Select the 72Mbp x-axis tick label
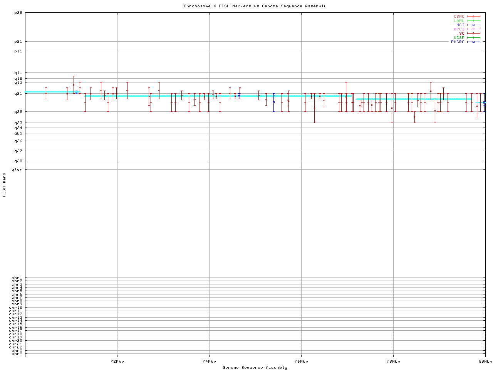The image size is (493, 370). (x=117, y=362)
